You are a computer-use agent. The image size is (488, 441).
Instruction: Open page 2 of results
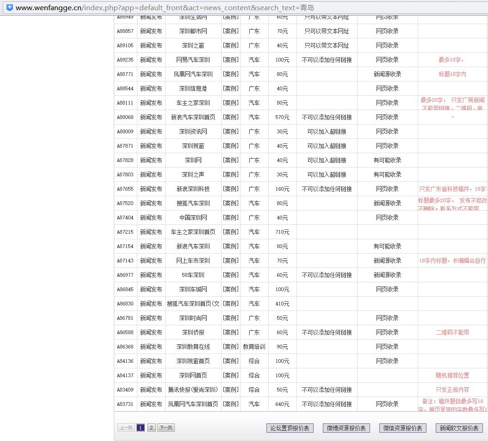pyautogui.click(x=151, y=428)
